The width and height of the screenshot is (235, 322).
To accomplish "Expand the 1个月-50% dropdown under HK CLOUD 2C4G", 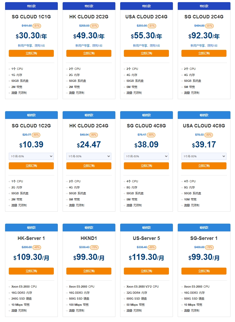I will click(x=89, y=156).
